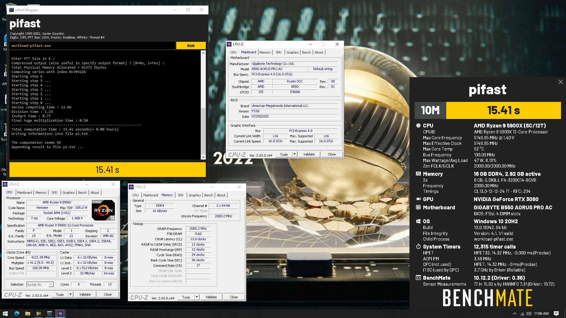Image resolution: width=566 pixels, height=318 pixels.
Task: Click the Tools button in CPU-Z Memory window
Action: point(186,297)
